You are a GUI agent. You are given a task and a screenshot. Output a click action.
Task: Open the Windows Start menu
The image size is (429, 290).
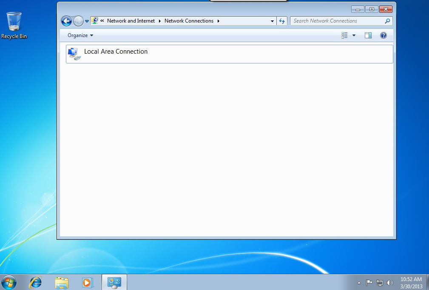[x=9, y=282]
